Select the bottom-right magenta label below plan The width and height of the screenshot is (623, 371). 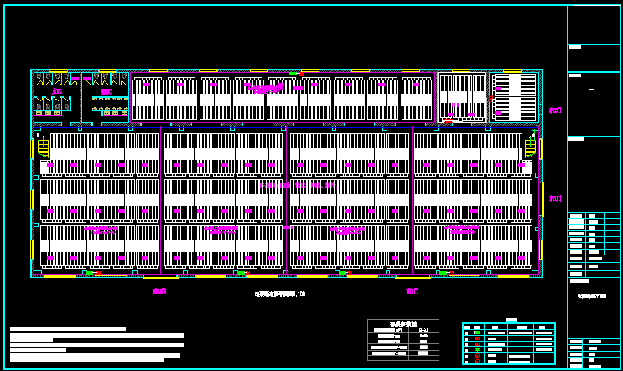(413, 291)
